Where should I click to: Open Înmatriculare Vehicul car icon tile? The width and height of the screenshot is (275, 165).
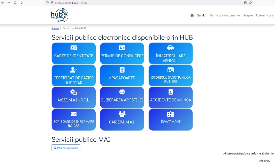click(170, 53)
